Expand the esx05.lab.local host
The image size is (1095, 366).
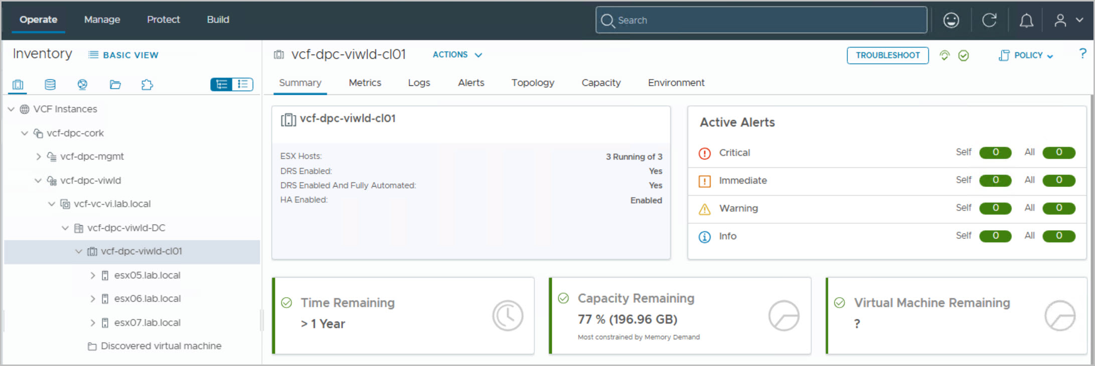coord(92,275)
